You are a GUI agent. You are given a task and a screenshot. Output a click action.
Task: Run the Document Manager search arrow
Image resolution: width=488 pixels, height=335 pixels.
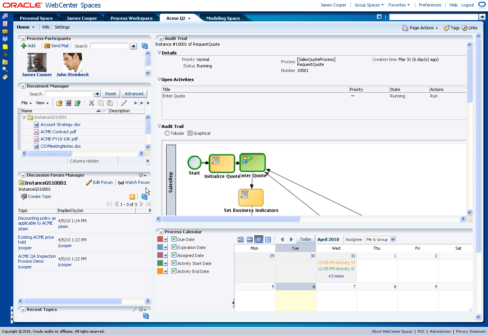[x=97, y=94]
